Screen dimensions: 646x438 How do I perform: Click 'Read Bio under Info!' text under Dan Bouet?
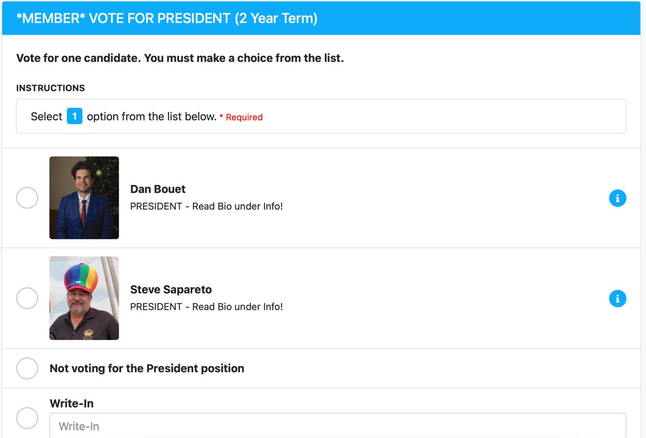tap(237, 206)
